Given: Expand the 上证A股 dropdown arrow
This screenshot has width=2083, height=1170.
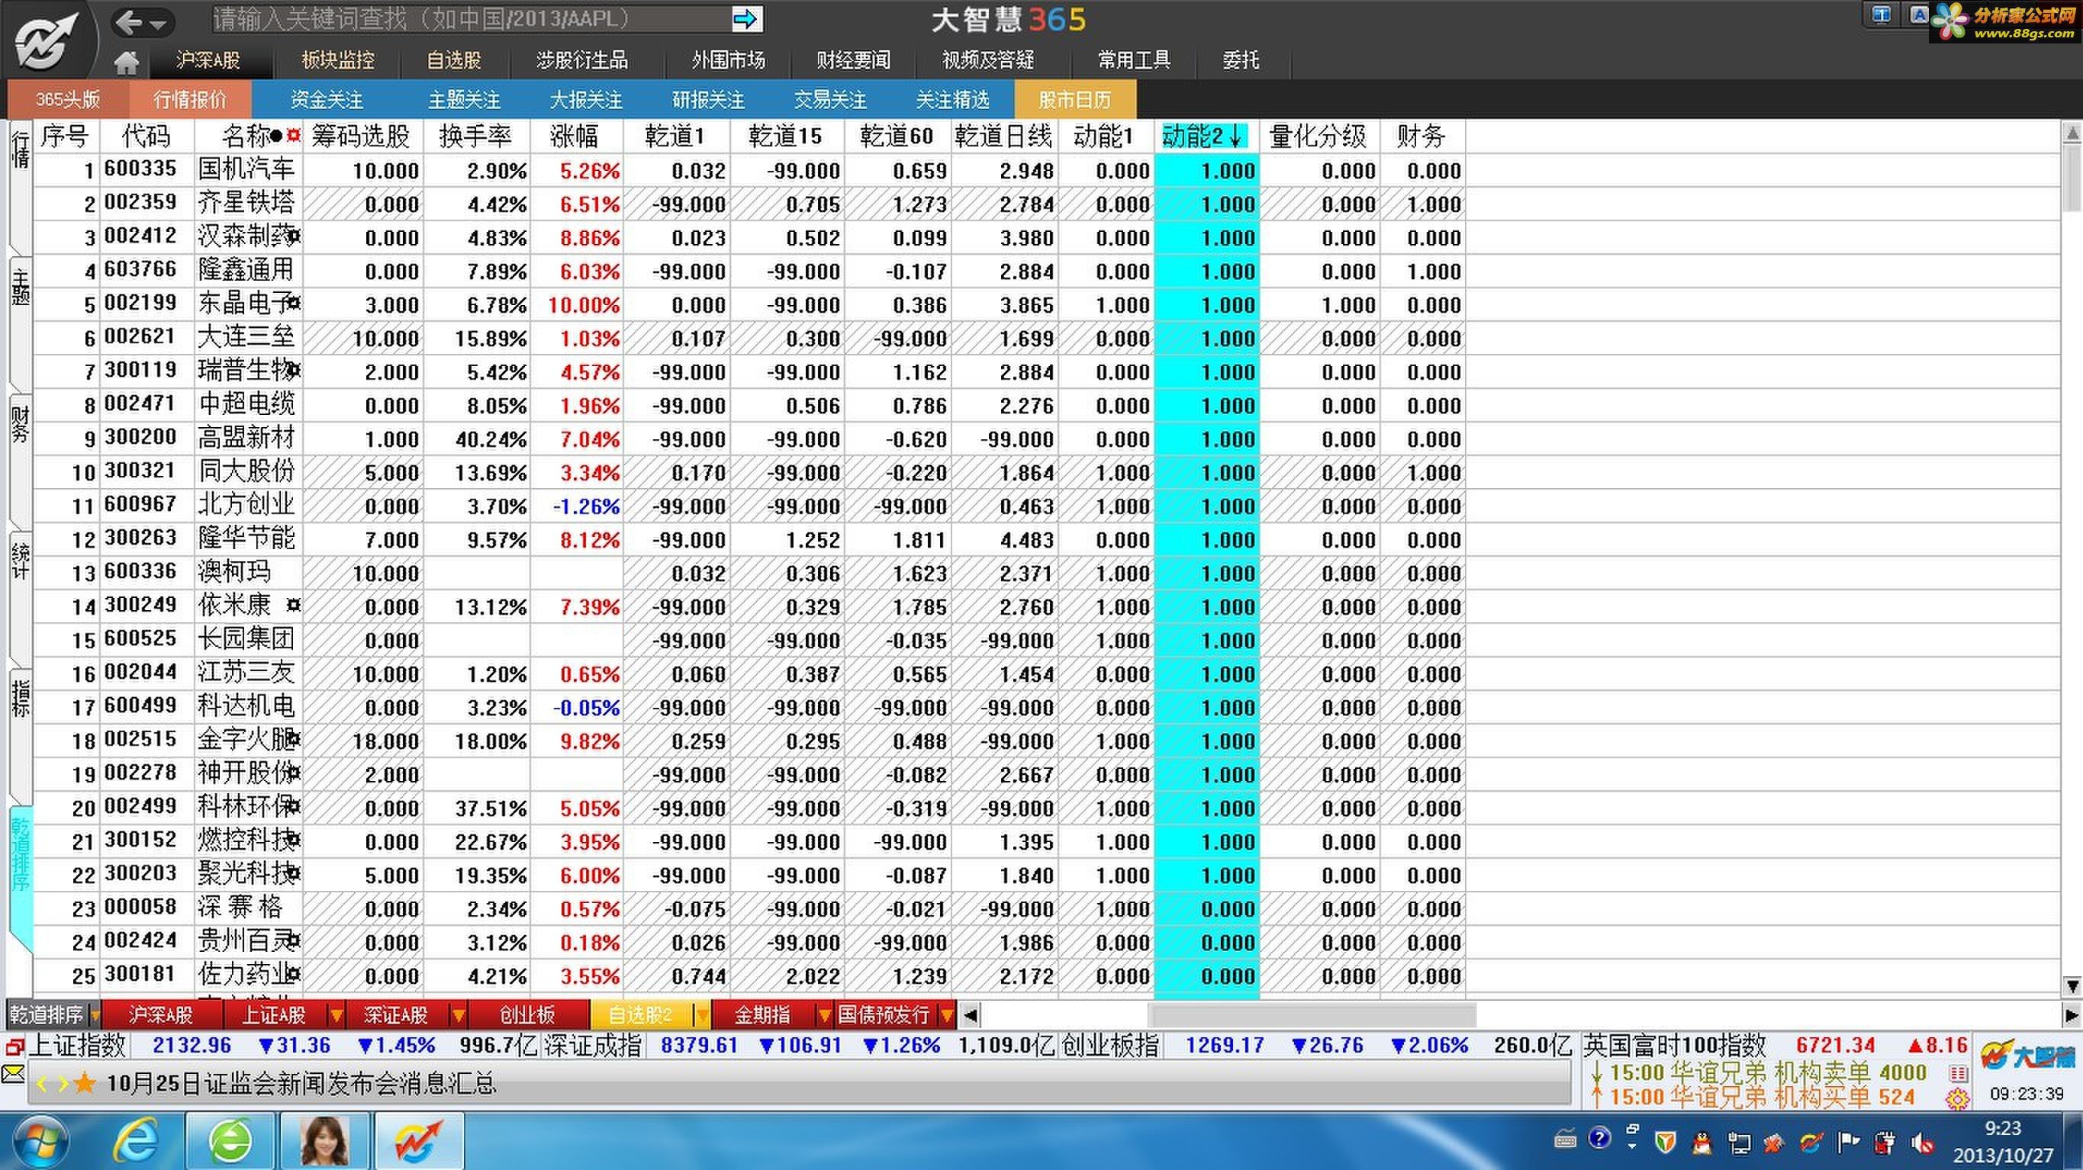Looking at the screenshot, I should [x=336, y=1014].
